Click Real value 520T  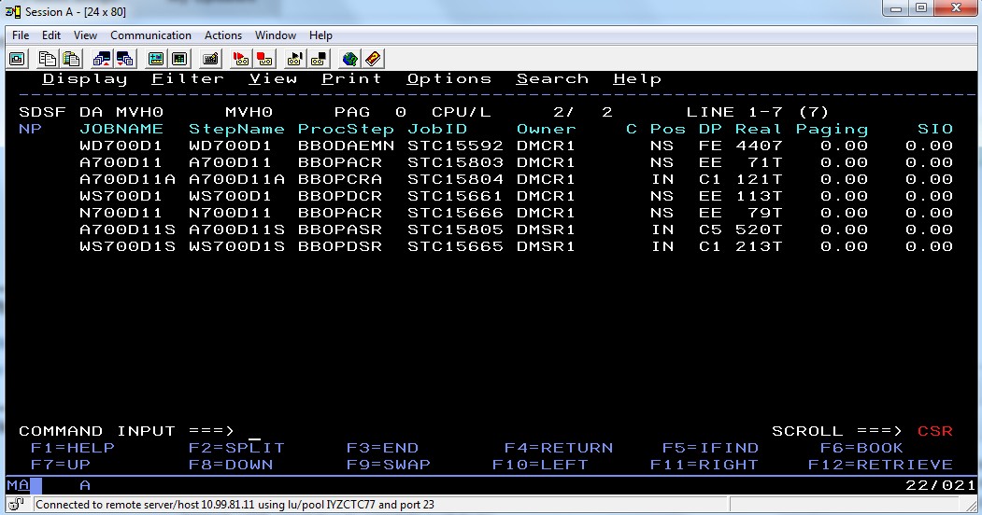click(x=759, y=230)
